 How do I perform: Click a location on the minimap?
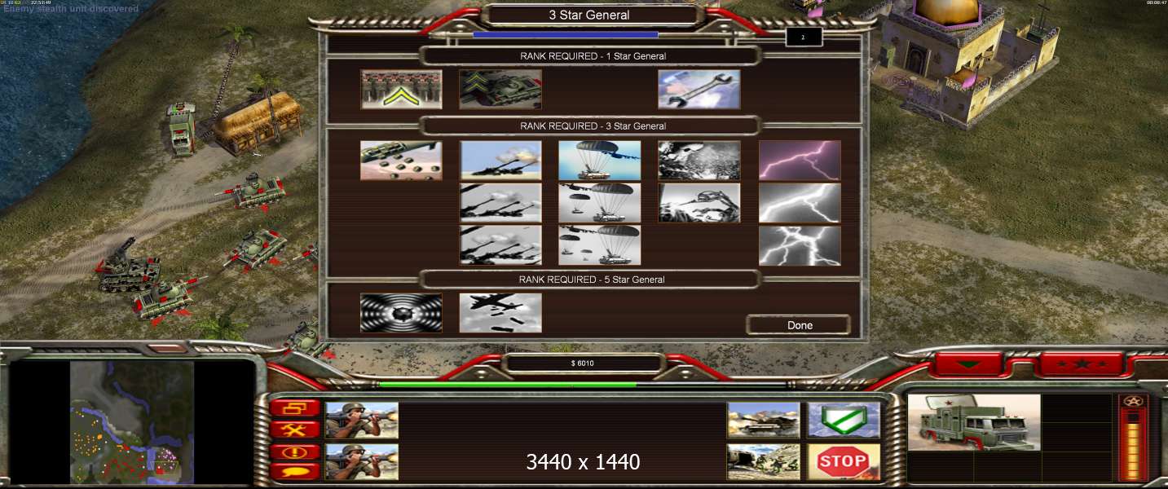131,422
